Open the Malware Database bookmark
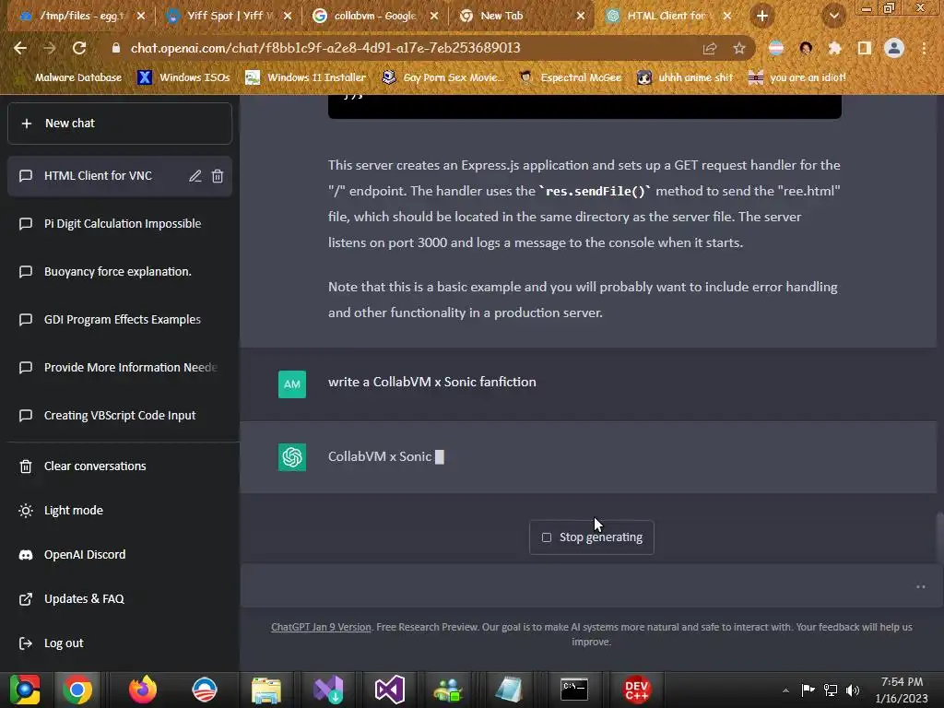Image resolution: width=944 pixels, height=708 pixels. [x=70, y=77]
